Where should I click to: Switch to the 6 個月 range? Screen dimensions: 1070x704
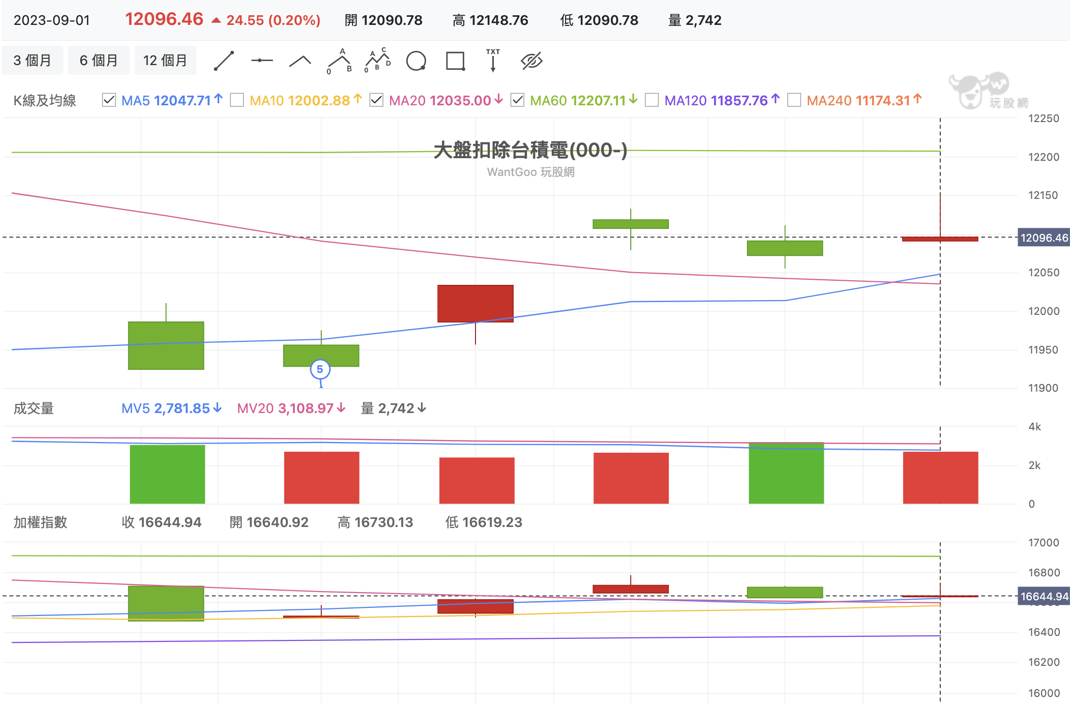(99, 61)
